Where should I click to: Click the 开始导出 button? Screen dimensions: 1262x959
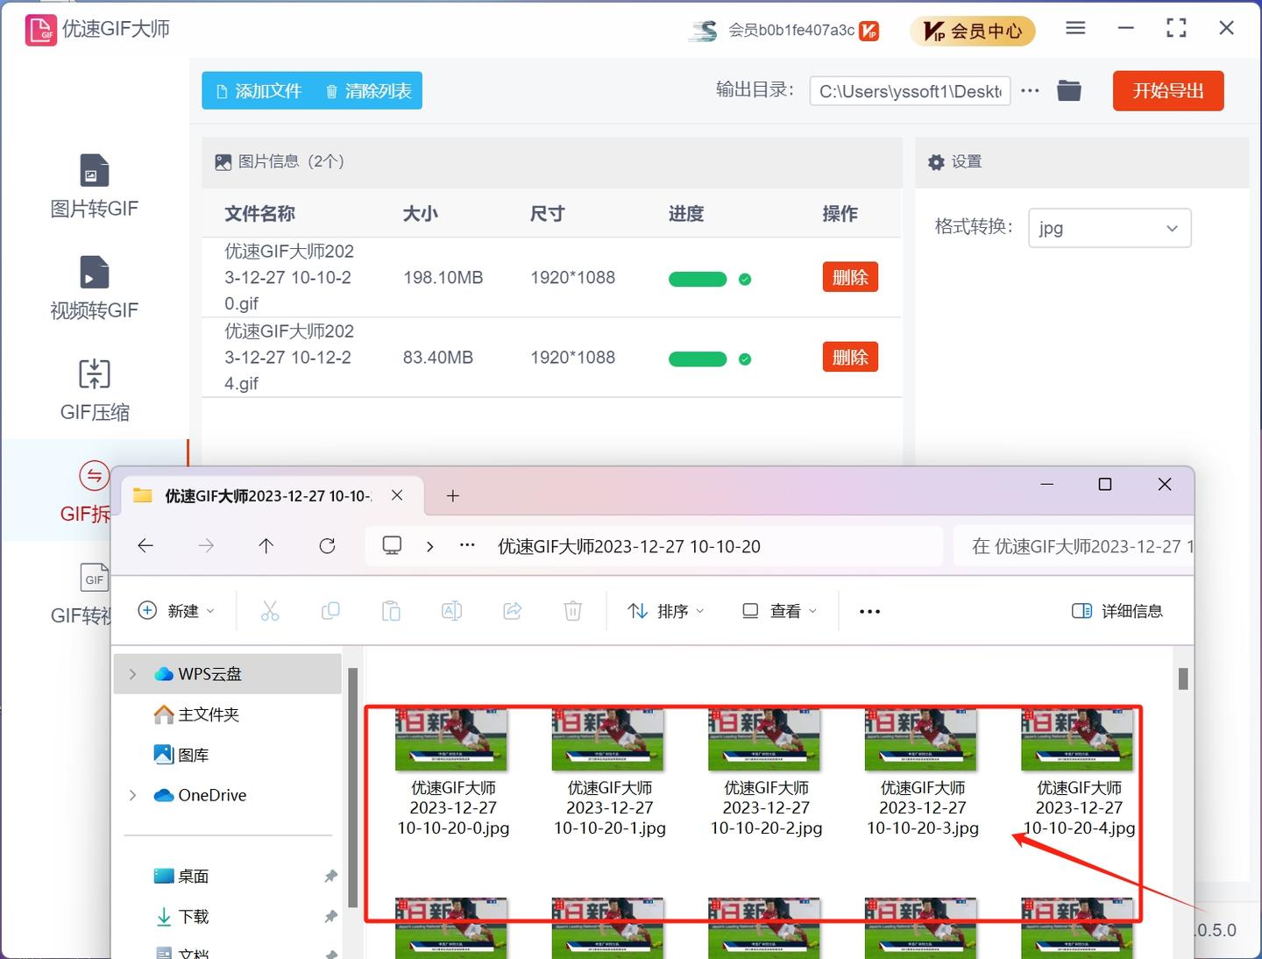coord(1168,90)
